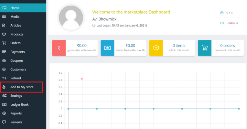Click the Ledger Book money icon
This screenshot has height=129, width=247.
(x=5, y=104)
